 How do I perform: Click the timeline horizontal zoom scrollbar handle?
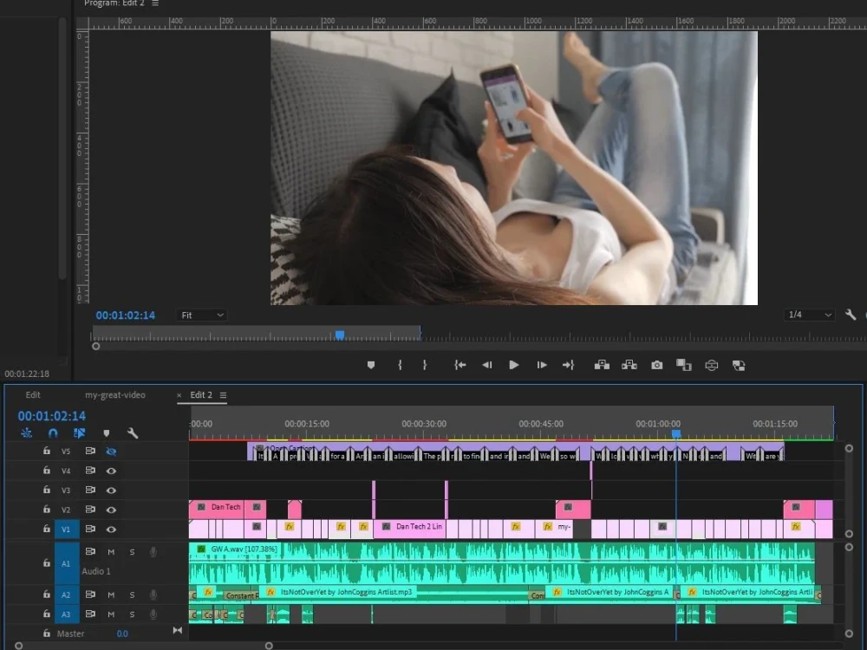point(269,646)
